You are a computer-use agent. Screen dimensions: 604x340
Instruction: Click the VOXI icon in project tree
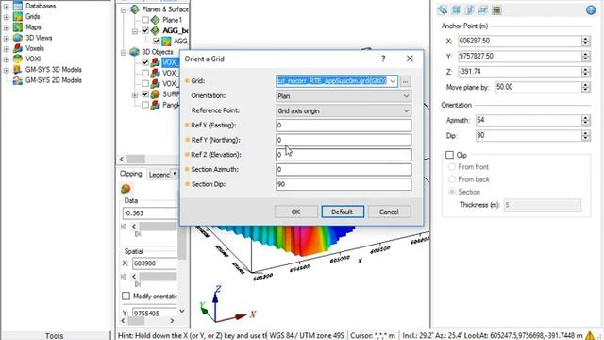click(x=18, y=59)
